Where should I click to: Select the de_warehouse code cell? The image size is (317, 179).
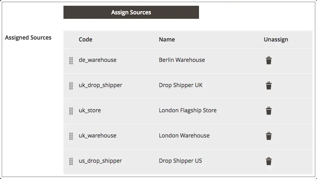pos(98,60)
